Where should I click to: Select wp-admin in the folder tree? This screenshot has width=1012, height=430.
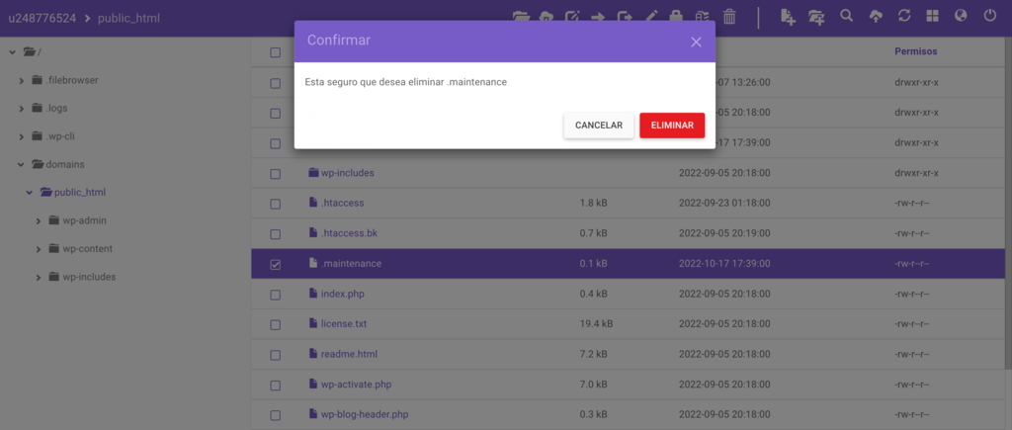coord(85,220)
